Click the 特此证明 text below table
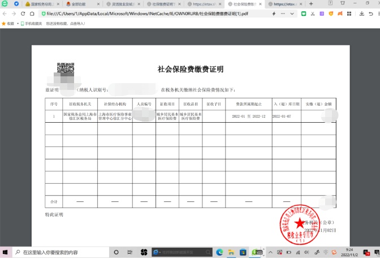The image size is (380, 259). 54,214
